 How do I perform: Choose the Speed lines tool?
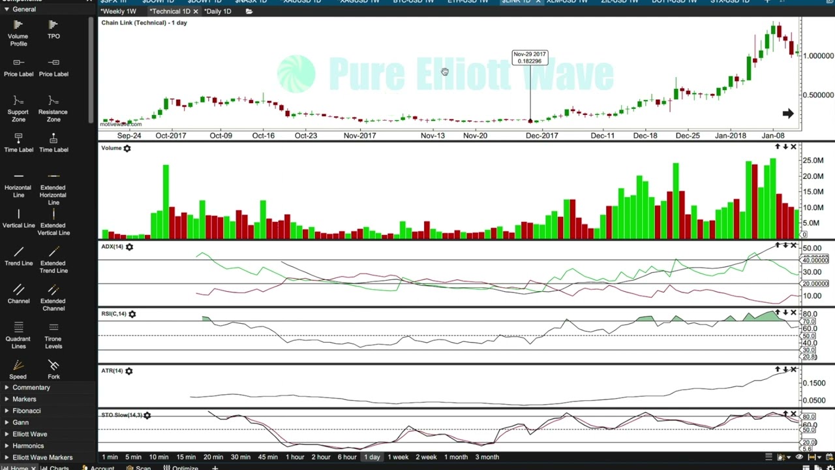(18, 369)
